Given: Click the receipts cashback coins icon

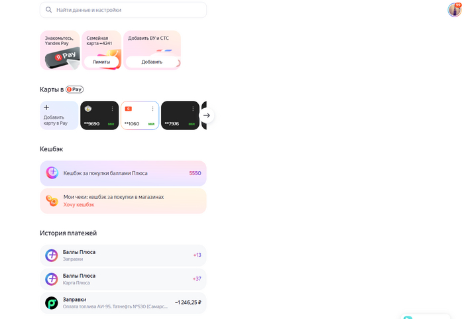Looking at the screenshot, I should 52,200.
